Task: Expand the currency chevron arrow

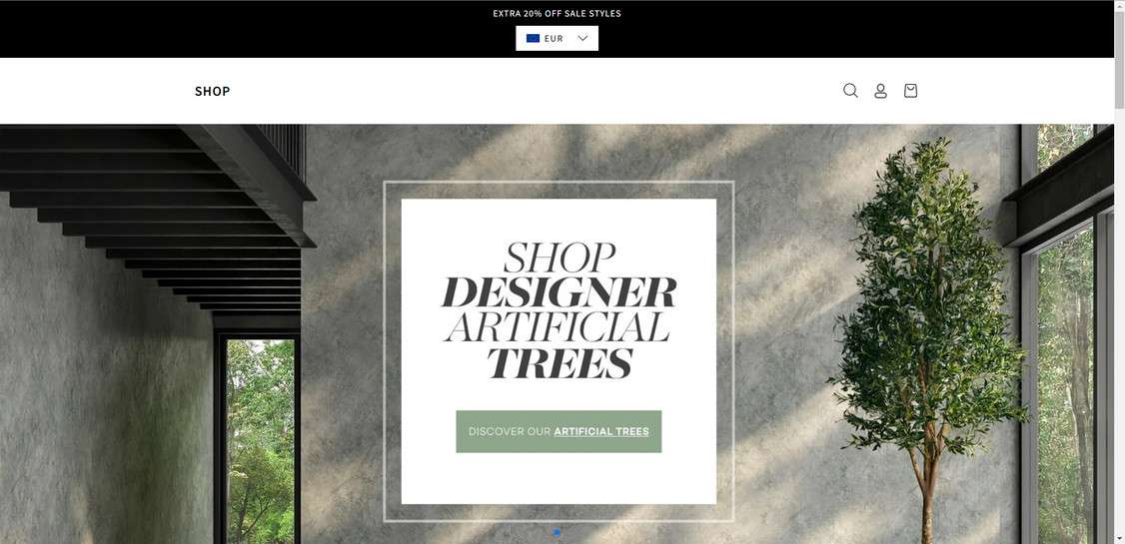Action: [582, 38]
